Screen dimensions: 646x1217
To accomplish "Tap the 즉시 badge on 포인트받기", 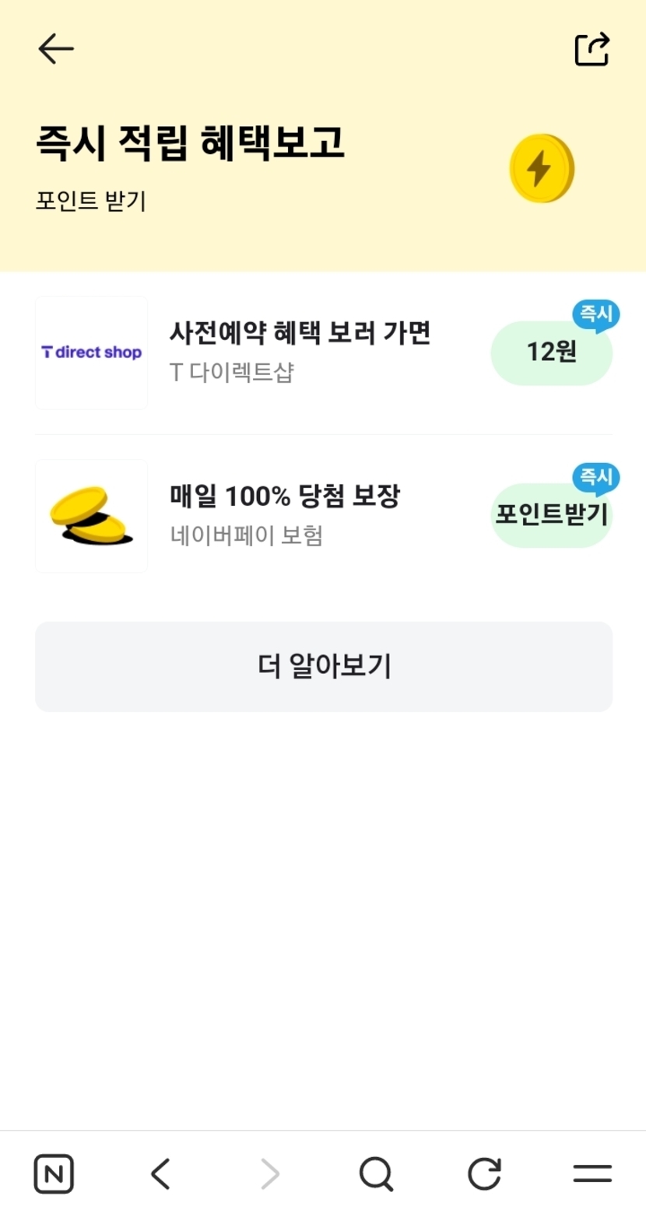I will pos(596,478).
